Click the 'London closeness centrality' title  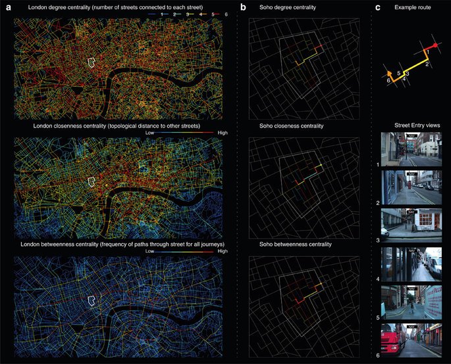pyautogui.click(x=117, y=125)
